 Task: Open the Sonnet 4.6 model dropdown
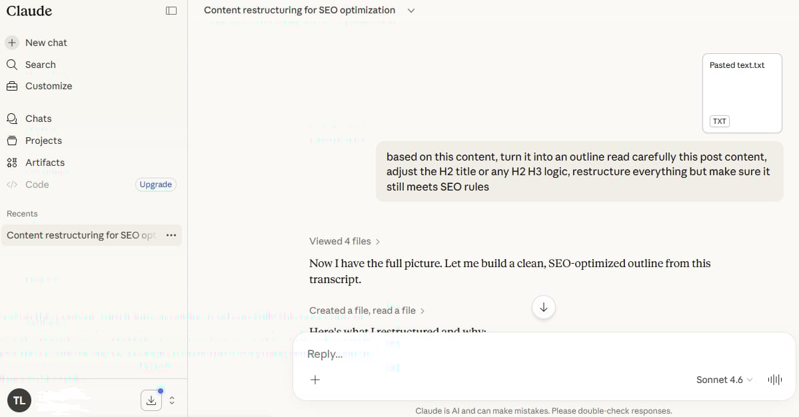[724, 379]
